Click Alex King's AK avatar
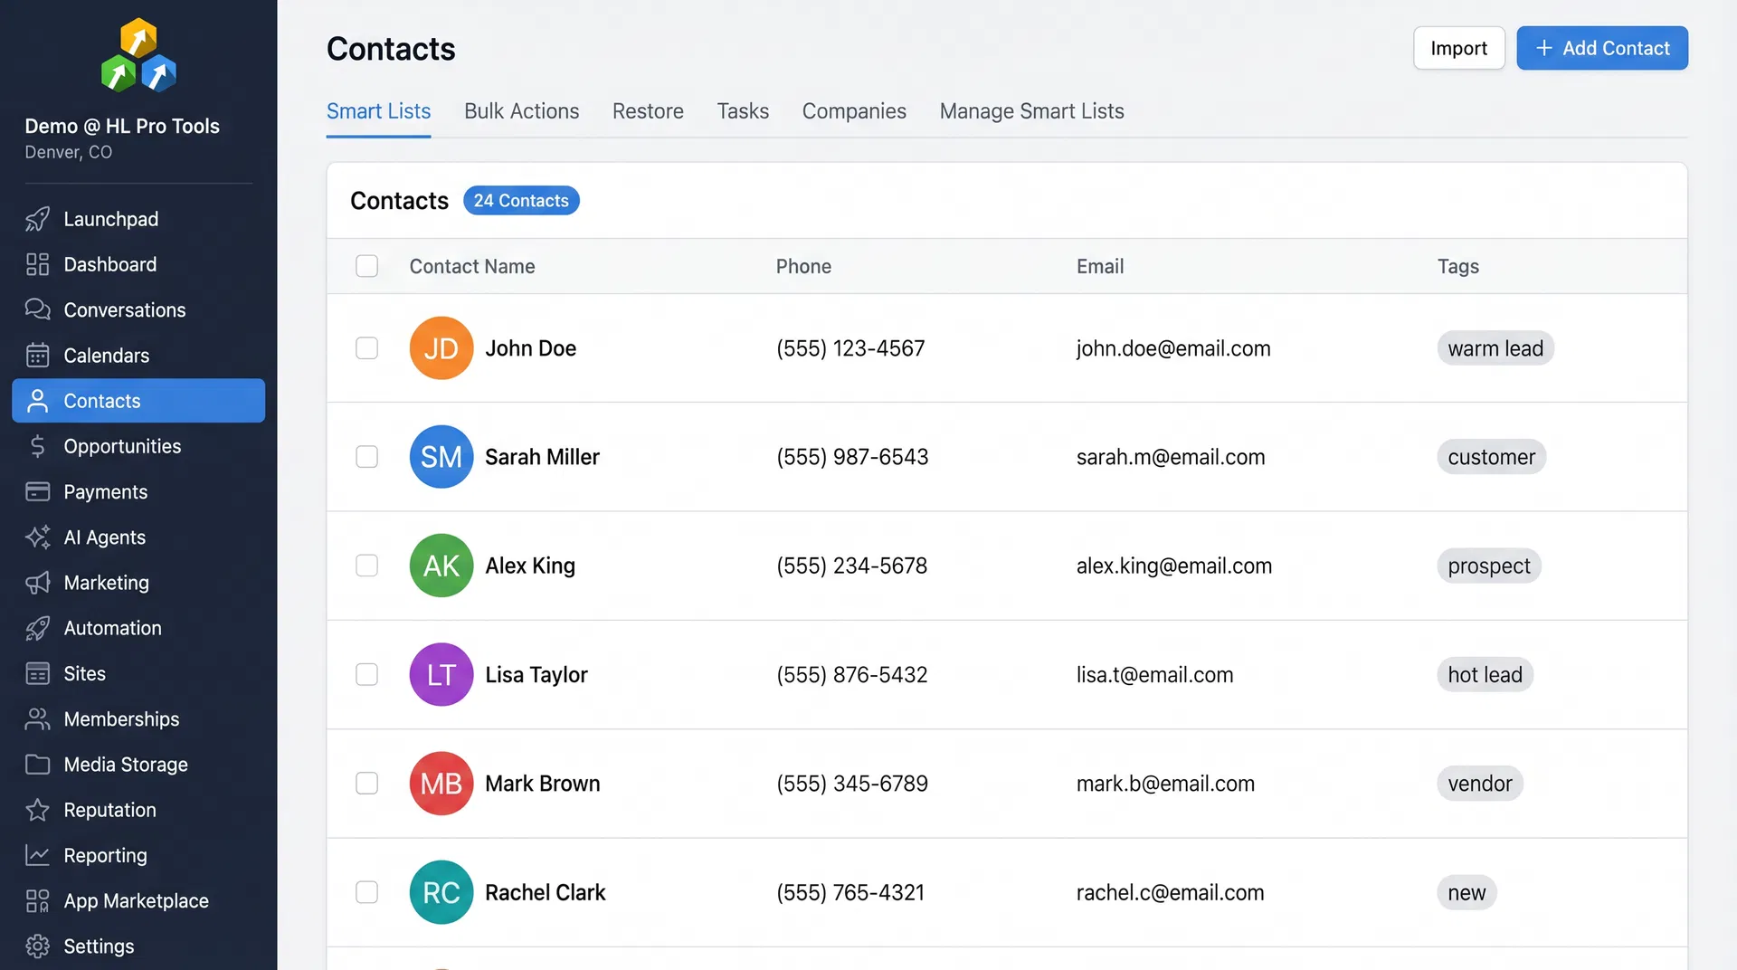The image size is (1737, 970). click(x=441, y=566)
